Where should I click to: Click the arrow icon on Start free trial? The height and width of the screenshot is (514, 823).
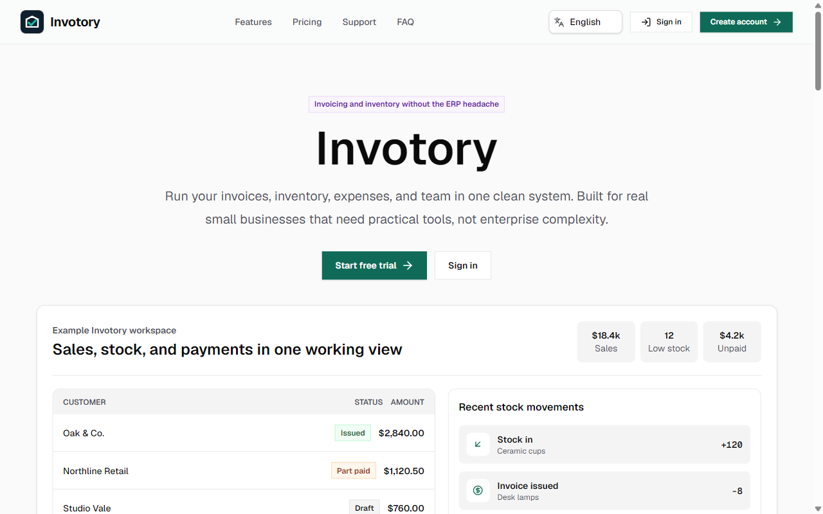[x=408, y=265]
